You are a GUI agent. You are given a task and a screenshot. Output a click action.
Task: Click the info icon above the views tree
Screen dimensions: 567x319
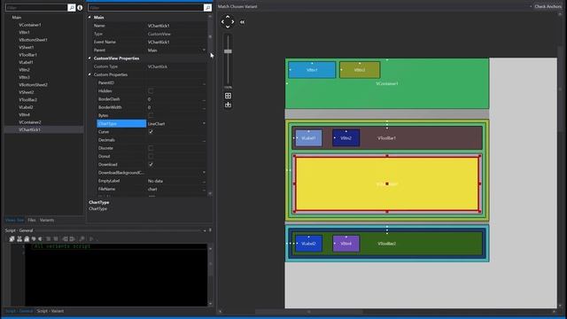tap(80, 7)
